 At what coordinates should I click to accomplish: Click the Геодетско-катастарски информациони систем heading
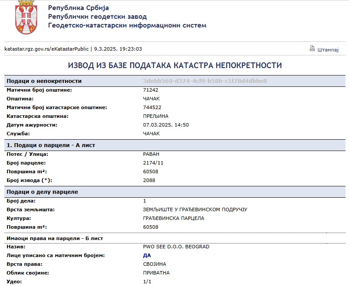(x=127, y=25)
